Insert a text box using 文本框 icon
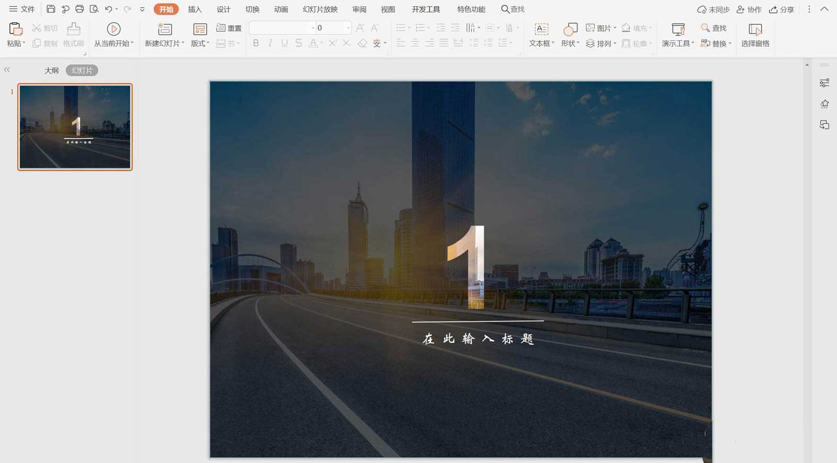Image resolution: width=837 pixels, height=463 pixels. coord(541,29)
